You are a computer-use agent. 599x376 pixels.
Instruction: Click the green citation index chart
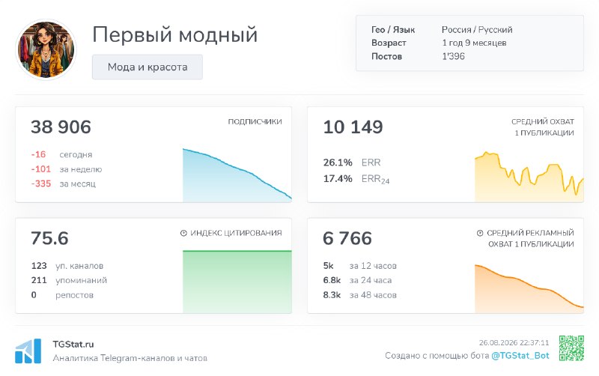(x=237, y=282)
